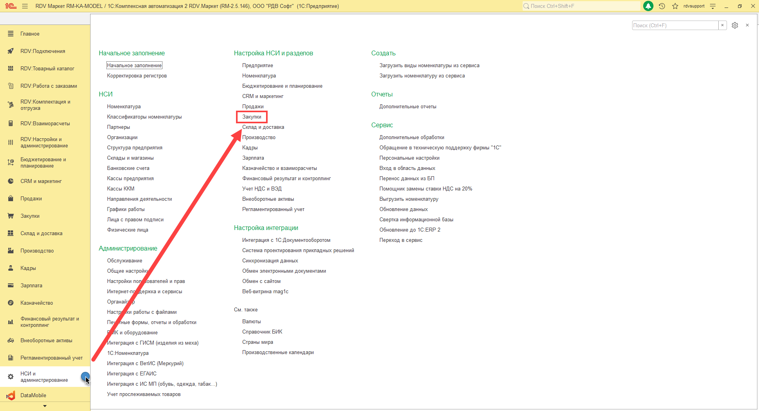Open Главное section label in the sidebar
The height and width of the screenshot is (411, 759).
(x=30, y=34)
